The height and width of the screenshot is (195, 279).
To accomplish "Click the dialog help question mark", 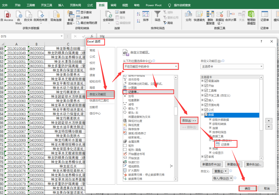I will 261,41.
